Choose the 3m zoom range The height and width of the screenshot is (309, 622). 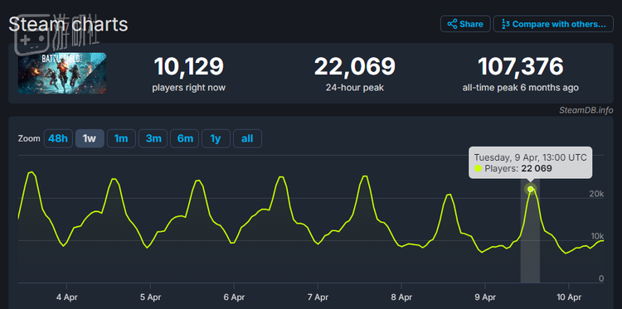[x=153, y=138]
